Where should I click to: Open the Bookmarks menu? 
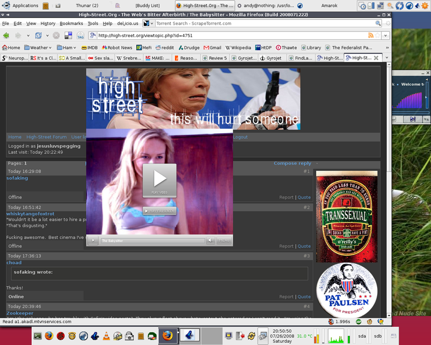pos(72,23)
